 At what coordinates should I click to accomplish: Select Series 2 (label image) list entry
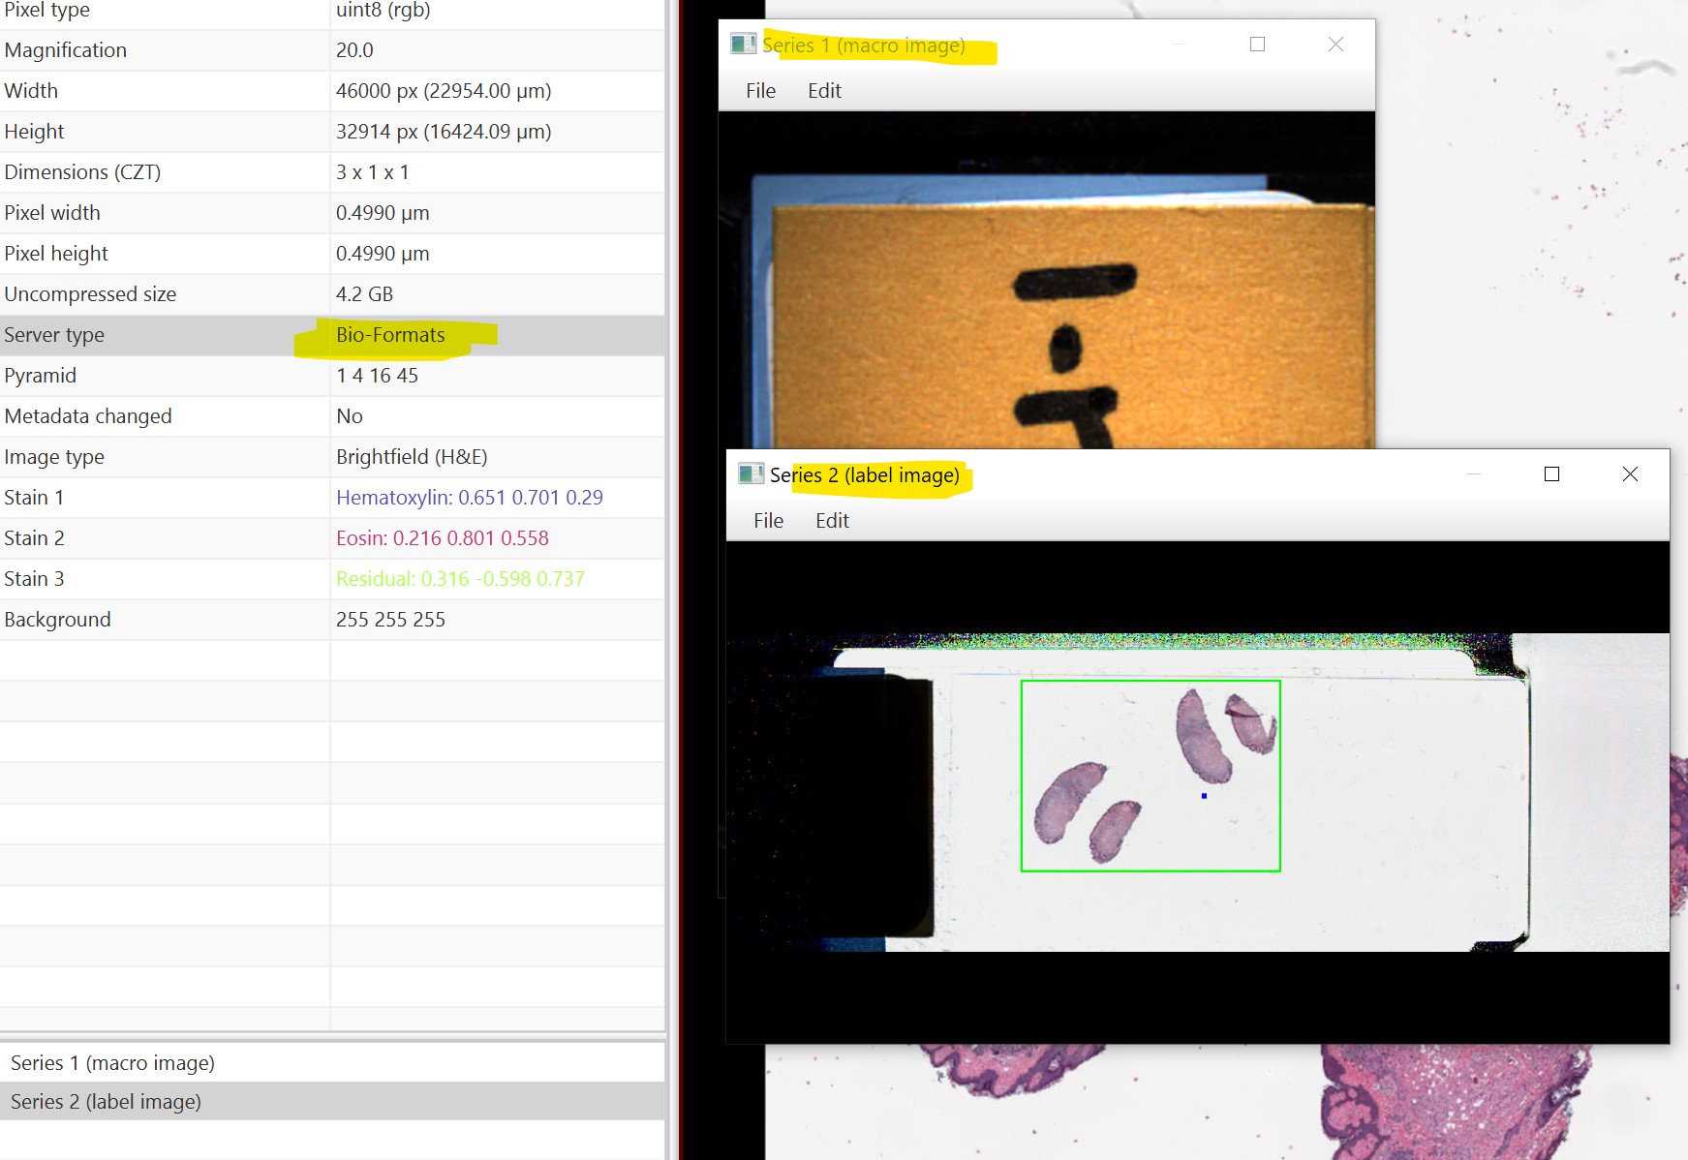(332, 1102)
